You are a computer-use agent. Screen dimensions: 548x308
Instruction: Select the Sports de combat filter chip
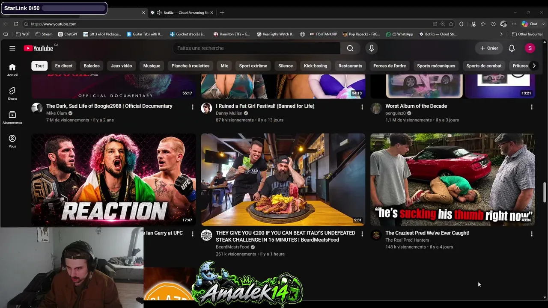pyautogui.click(x=484, y=66)
